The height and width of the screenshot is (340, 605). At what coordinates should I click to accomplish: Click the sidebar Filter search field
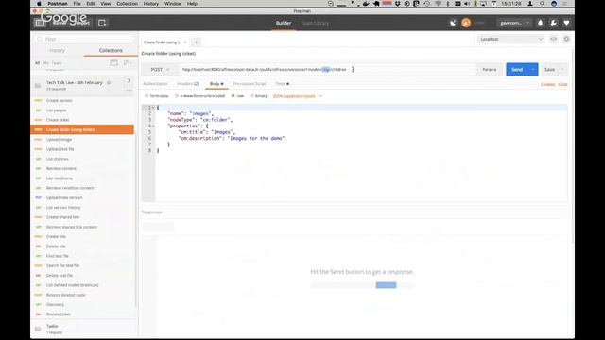click(84, 39)
